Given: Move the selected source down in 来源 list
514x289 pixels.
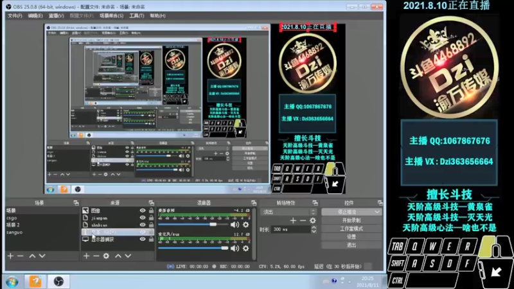Looking at the screenshot, I should point(128,256).
